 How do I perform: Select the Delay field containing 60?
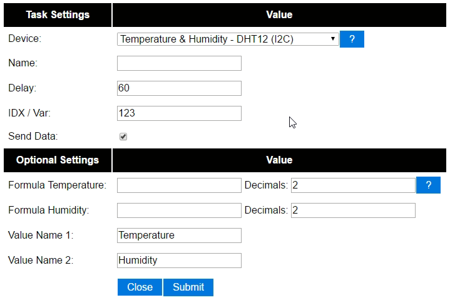pyautogui.click(x=179, y=88)
